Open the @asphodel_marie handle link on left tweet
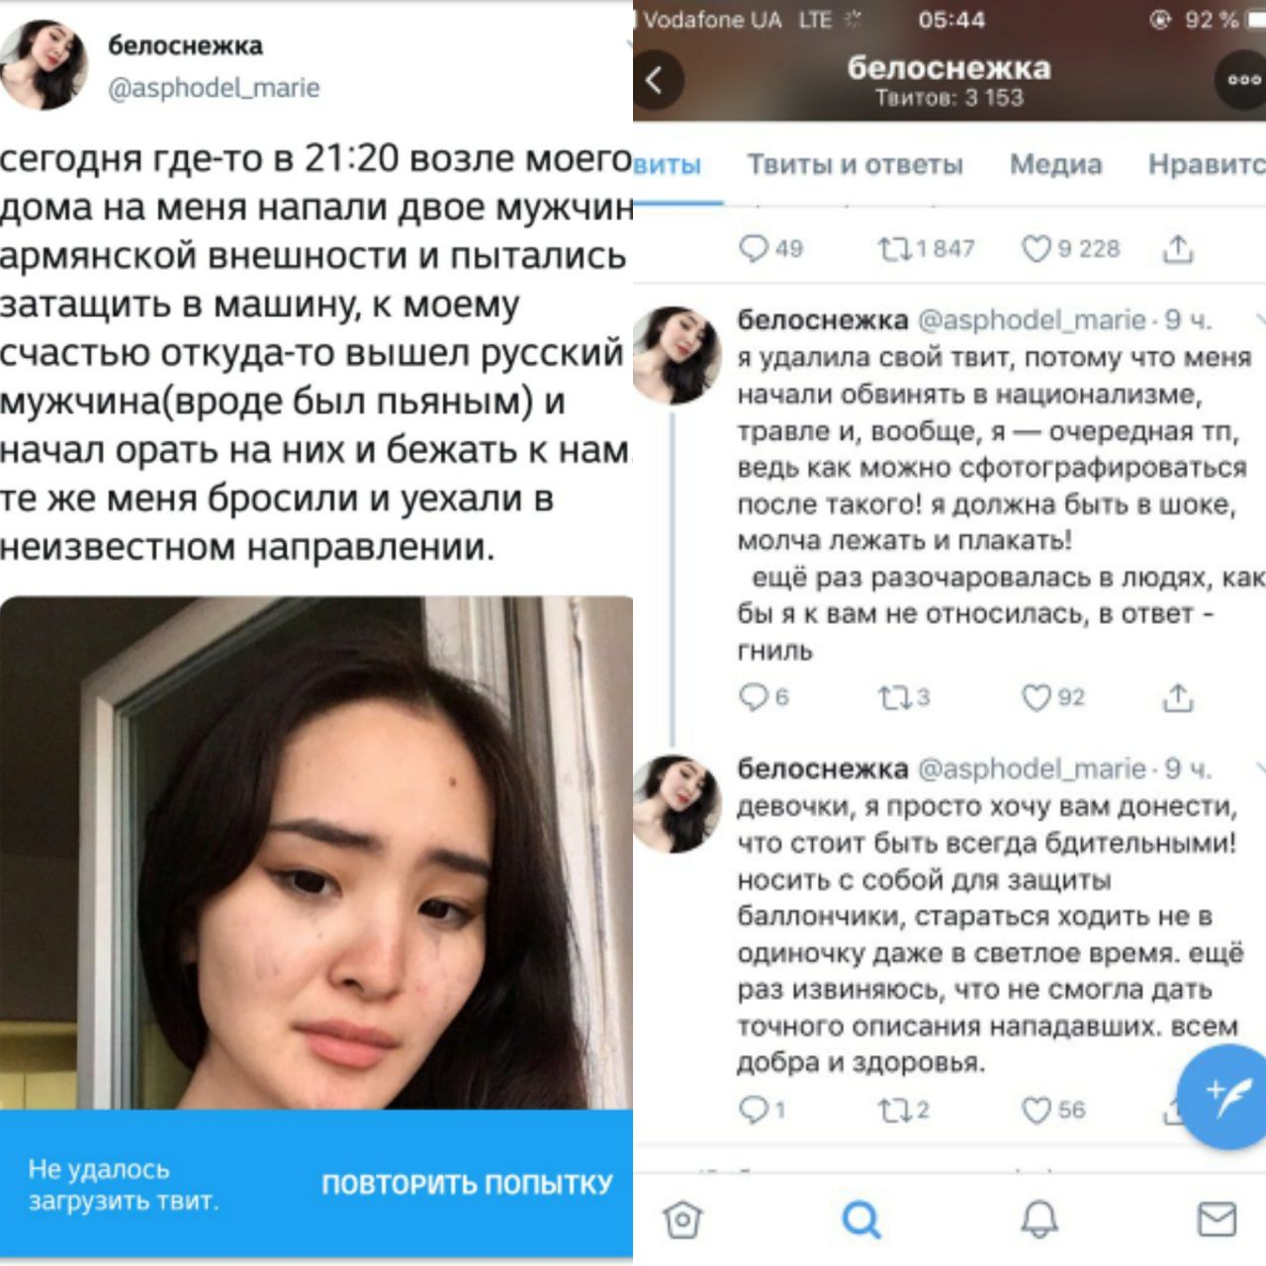The height and width of the screenshot is (1266, 1266). pos(214,88)
